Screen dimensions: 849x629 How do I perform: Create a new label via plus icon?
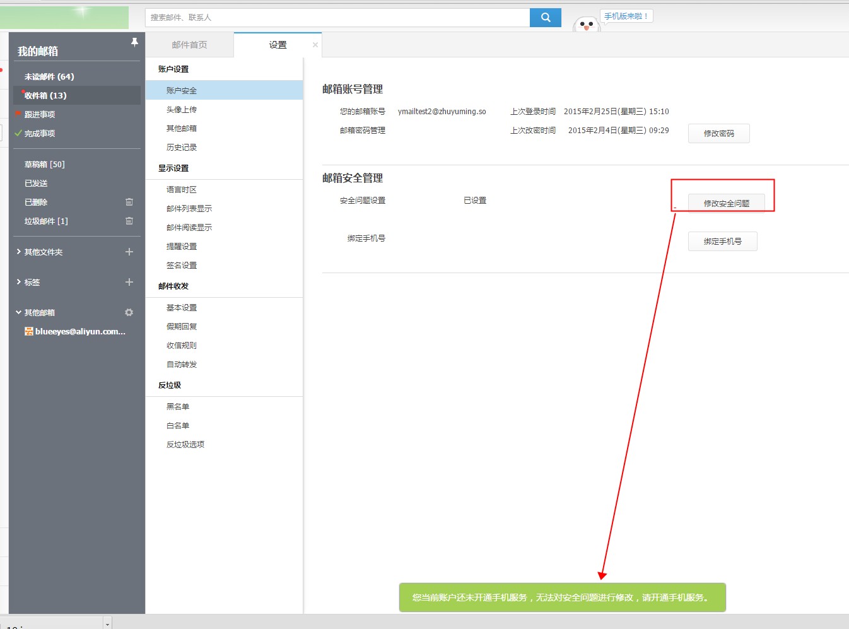tap(129, 282)
